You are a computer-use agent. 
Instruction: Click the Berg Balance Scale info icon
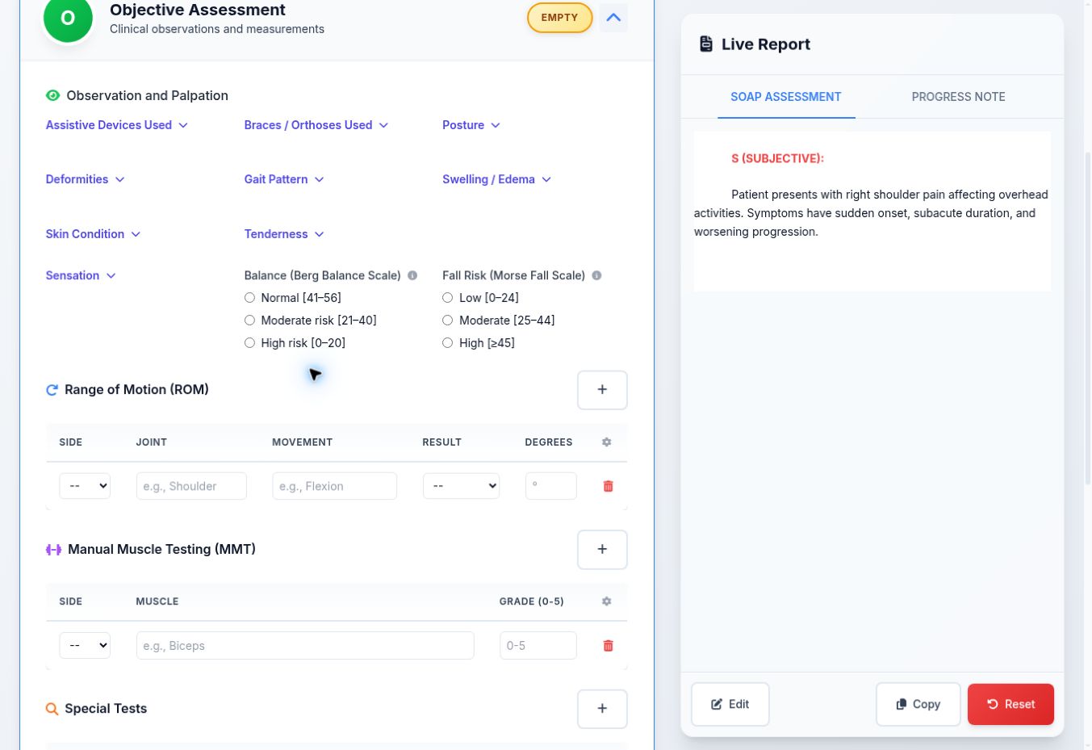tap(412, 275)
